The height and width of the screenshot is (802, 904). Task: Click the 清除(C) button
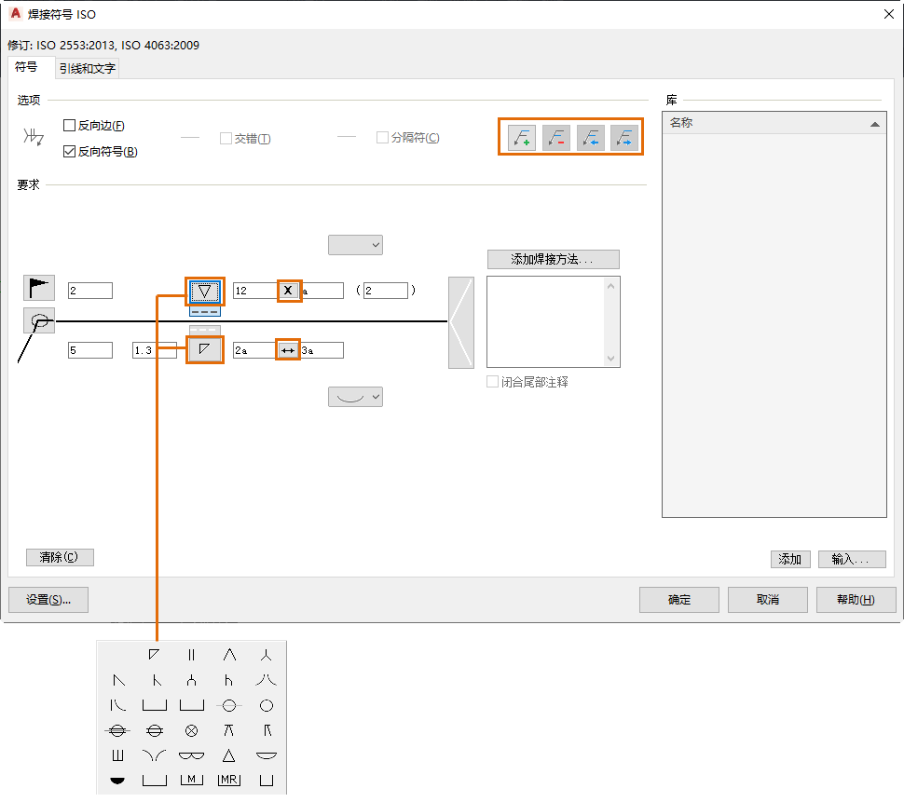[60, 557]
